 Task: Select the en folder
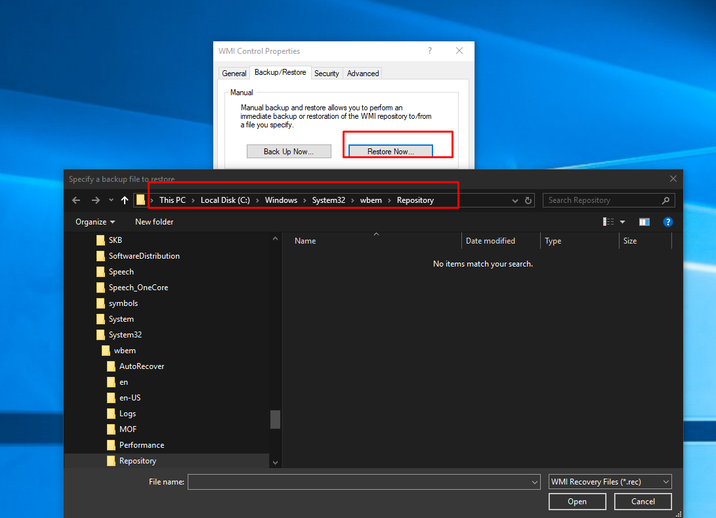[x=123, y=382]
